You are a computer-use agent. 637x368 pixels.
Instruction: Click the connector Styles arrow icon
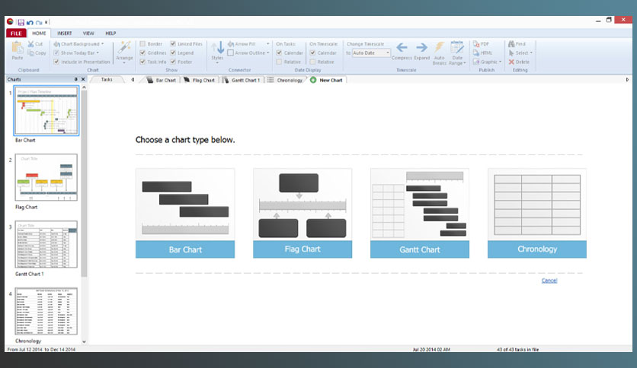point(217,48)
